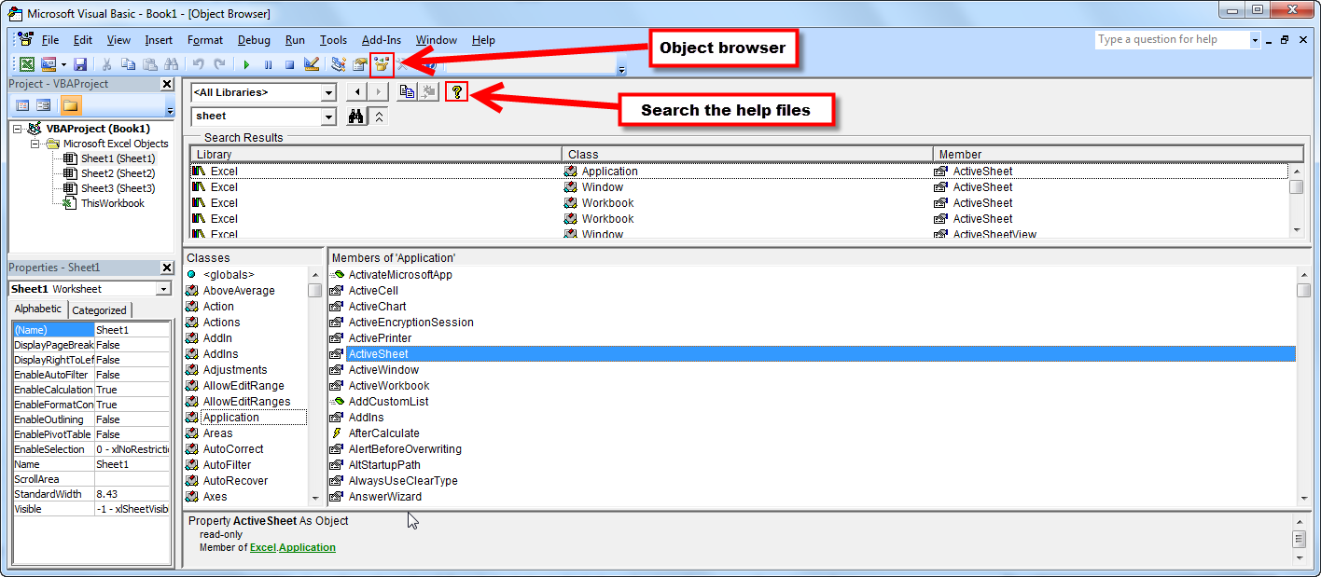Click Copy to Clipboard icon in Object Browser

[x=407, y=91]
